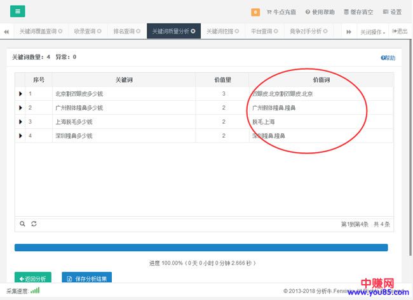The height and width of the screenshot is (300, 413).
Task: Click 保存分析结果 button
Action: click(x=86, y=278)
